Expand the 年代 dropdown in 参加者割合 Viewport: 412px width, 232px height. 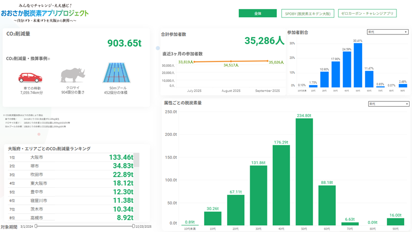(x=388, y=32)
